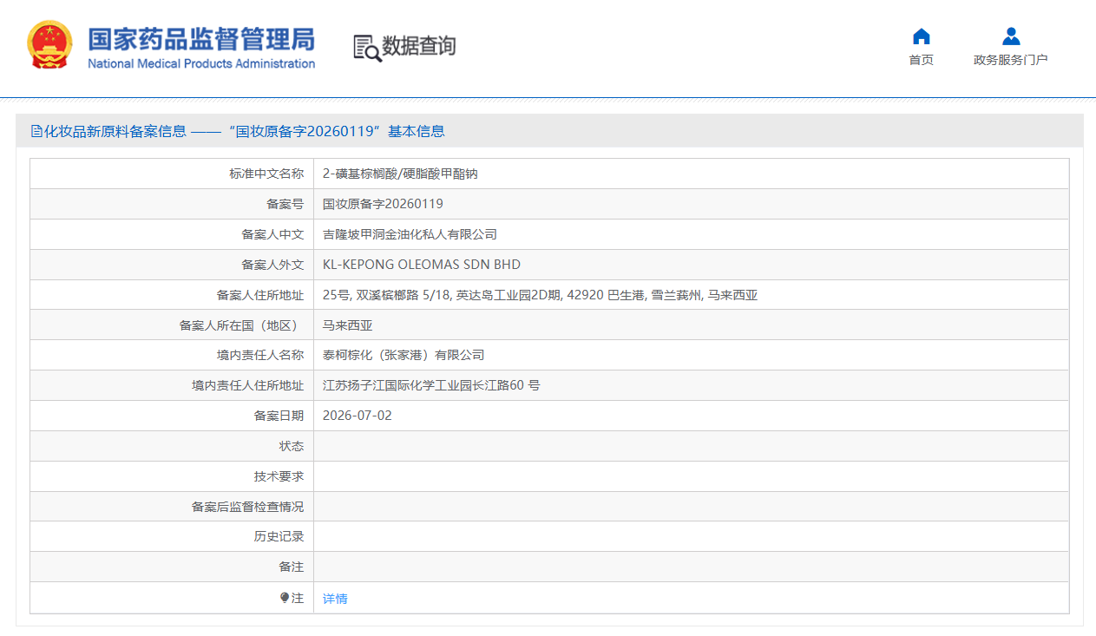Click the document icon before 化妆品新原料备案信息

coord(36,131)
